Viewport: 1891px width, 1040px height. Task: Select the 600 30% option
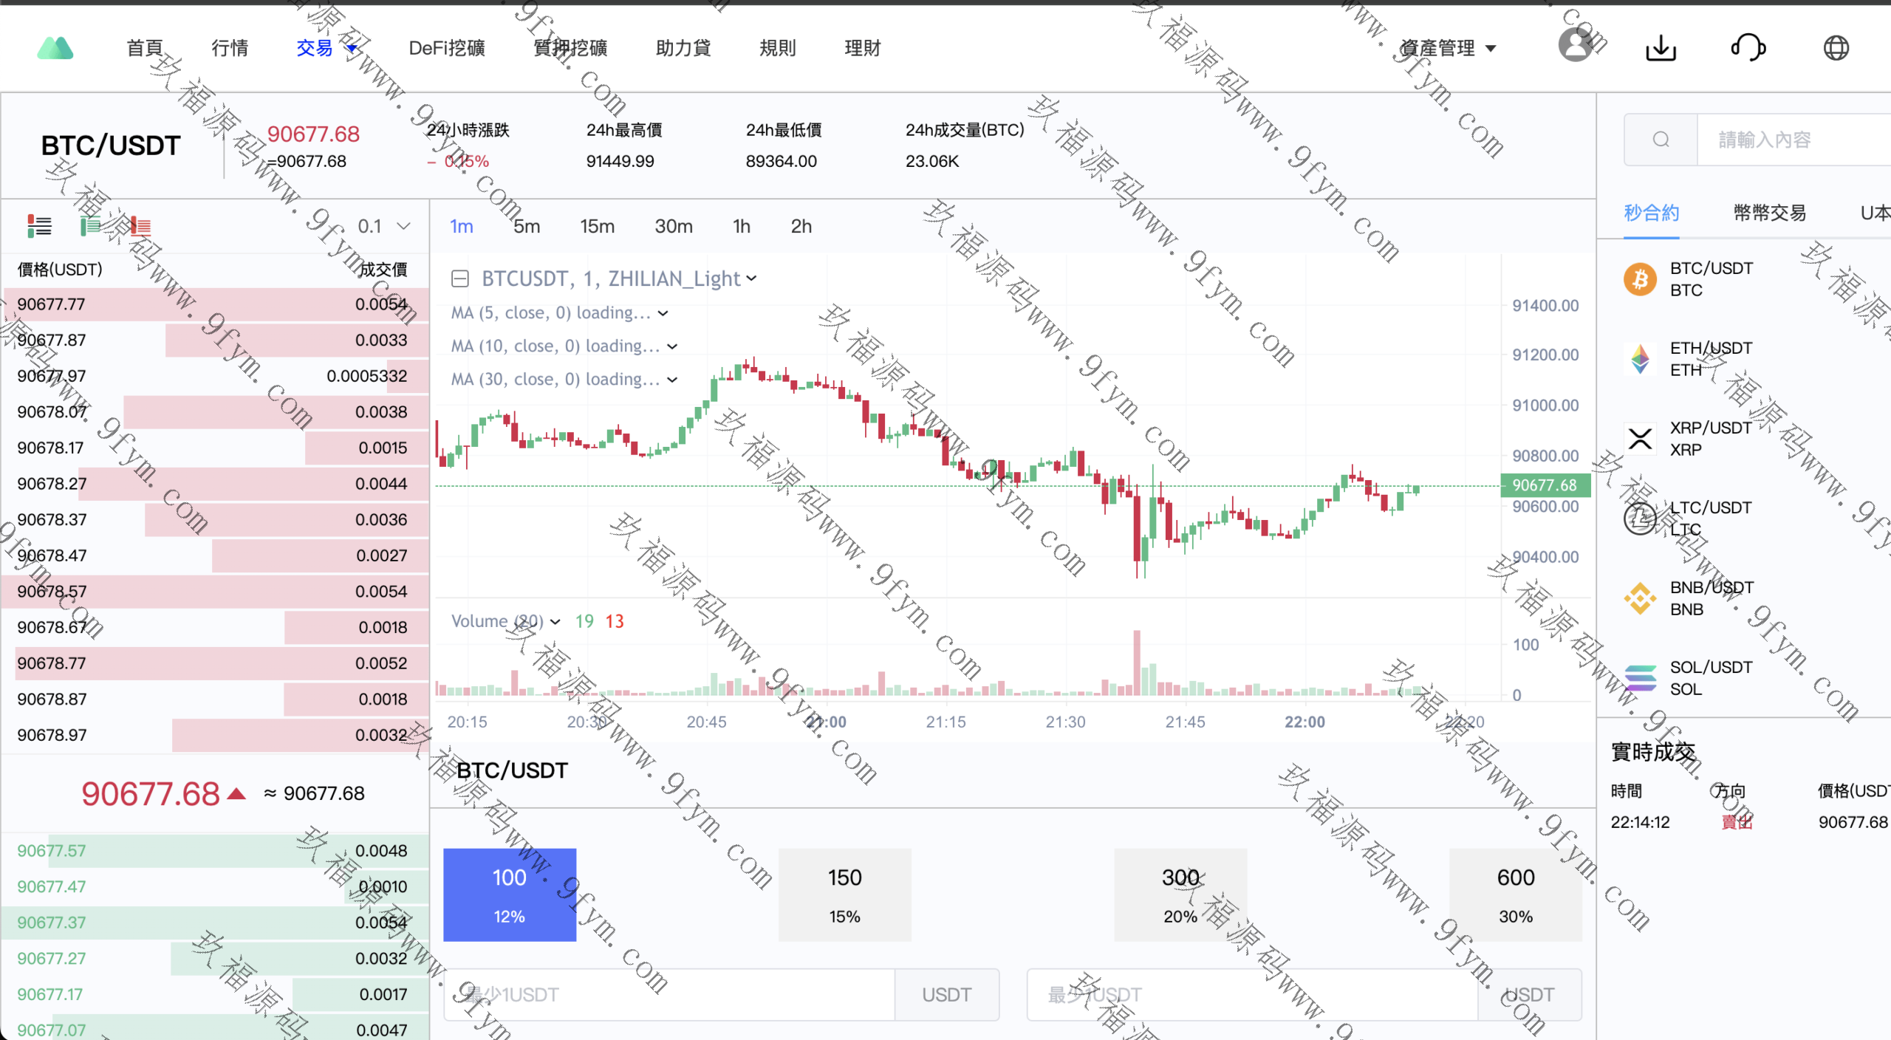[x=1515, y=894]
